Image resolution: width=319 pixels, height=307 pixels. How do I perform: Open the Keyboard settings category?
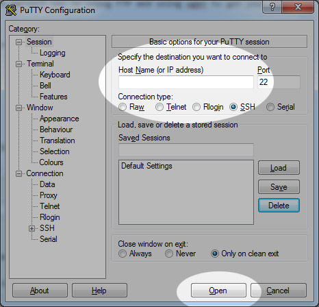pos(55,75)
